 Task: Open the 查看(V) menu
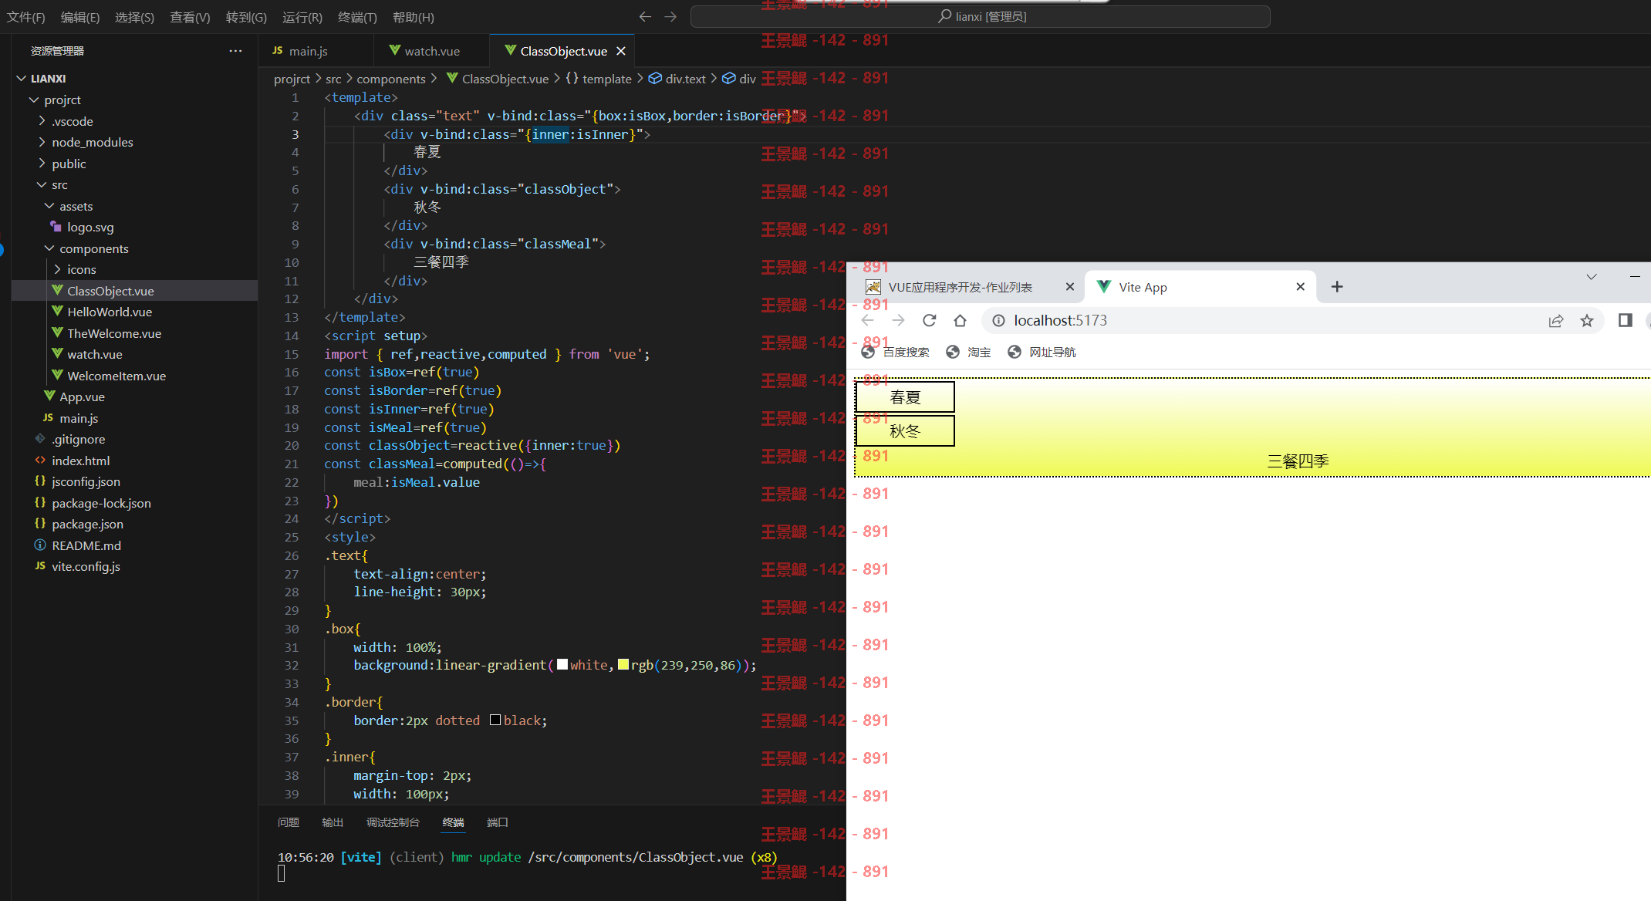pos(190,17)
